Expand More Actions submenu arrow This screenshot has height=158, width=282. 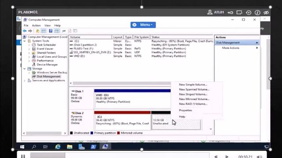coord(257,48)
